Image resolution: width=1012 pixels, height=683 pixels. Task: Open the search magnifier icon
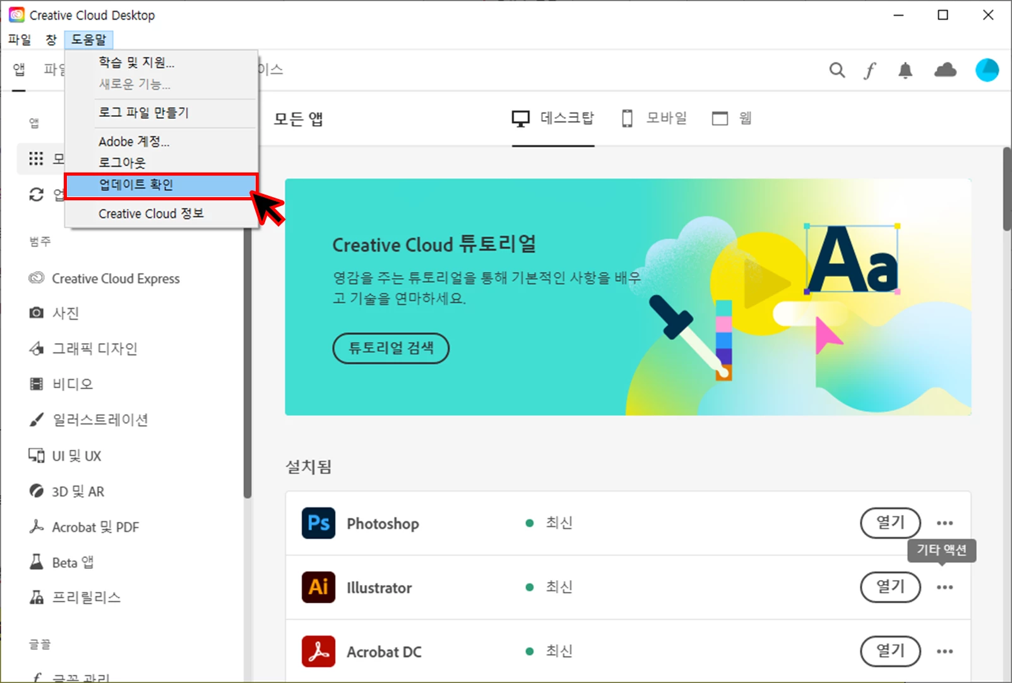[837, 70]
